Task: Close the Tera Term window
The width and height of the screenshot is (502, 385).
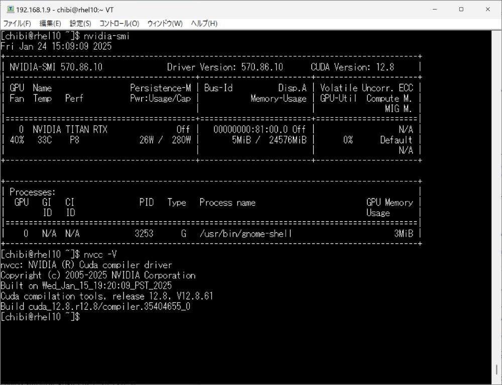Action: 488,10
